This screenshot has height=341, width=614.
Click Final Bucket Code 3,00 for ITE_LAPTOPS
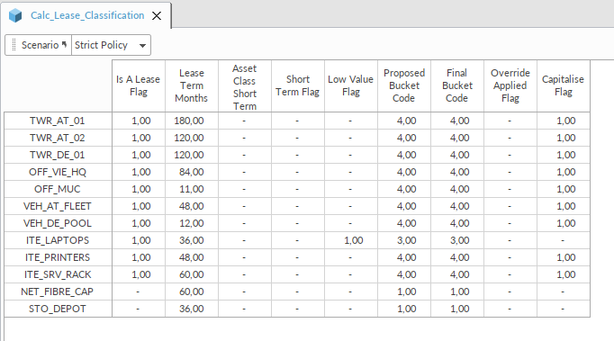click(457, 240)
